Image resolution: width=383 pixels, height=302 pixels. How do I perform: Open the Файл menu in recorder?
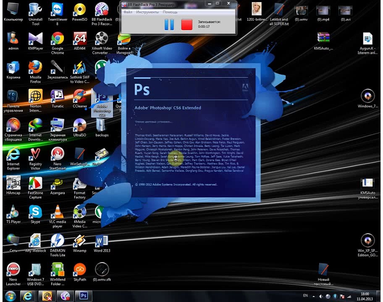pos(128,12)
